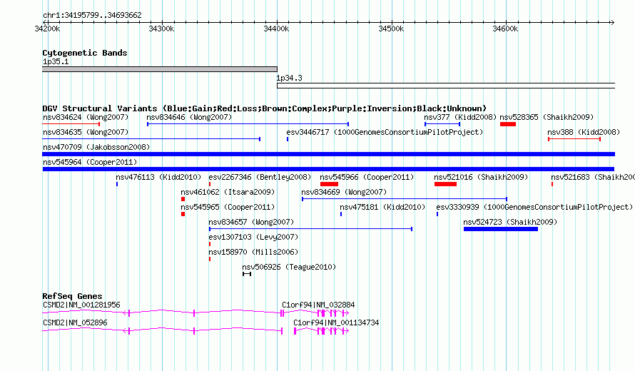Click the nsv506926 (Teague2010) black glyph
The image size is (635, 371).
pyautogui.click(x=247, y=274)
